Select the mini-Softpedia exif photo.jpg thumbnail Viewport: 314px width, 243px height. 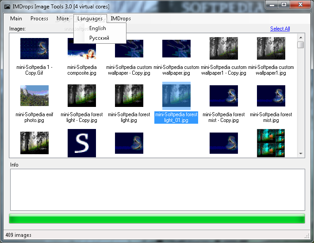(x=34, y=95)
